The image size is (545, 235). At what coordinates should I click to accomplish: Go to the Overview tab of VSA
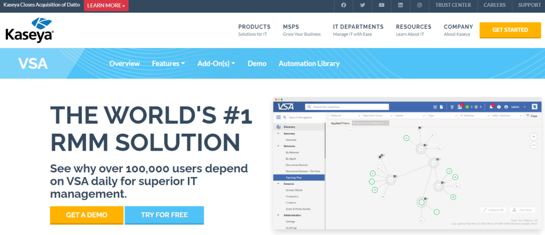125,64
